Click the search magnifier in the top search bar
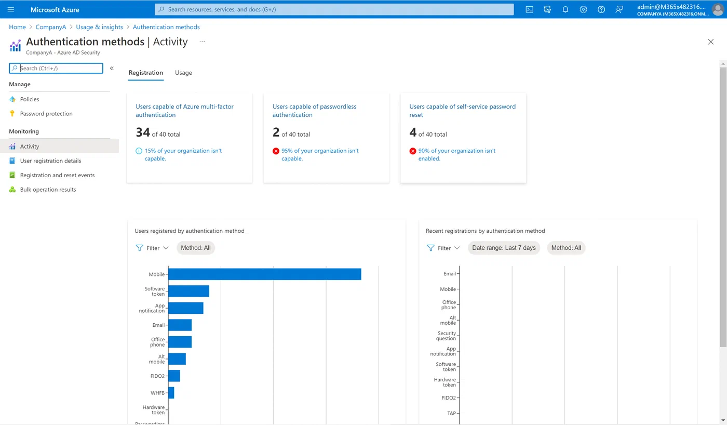The height and width of the screenshot is (425, 727). 161,9
